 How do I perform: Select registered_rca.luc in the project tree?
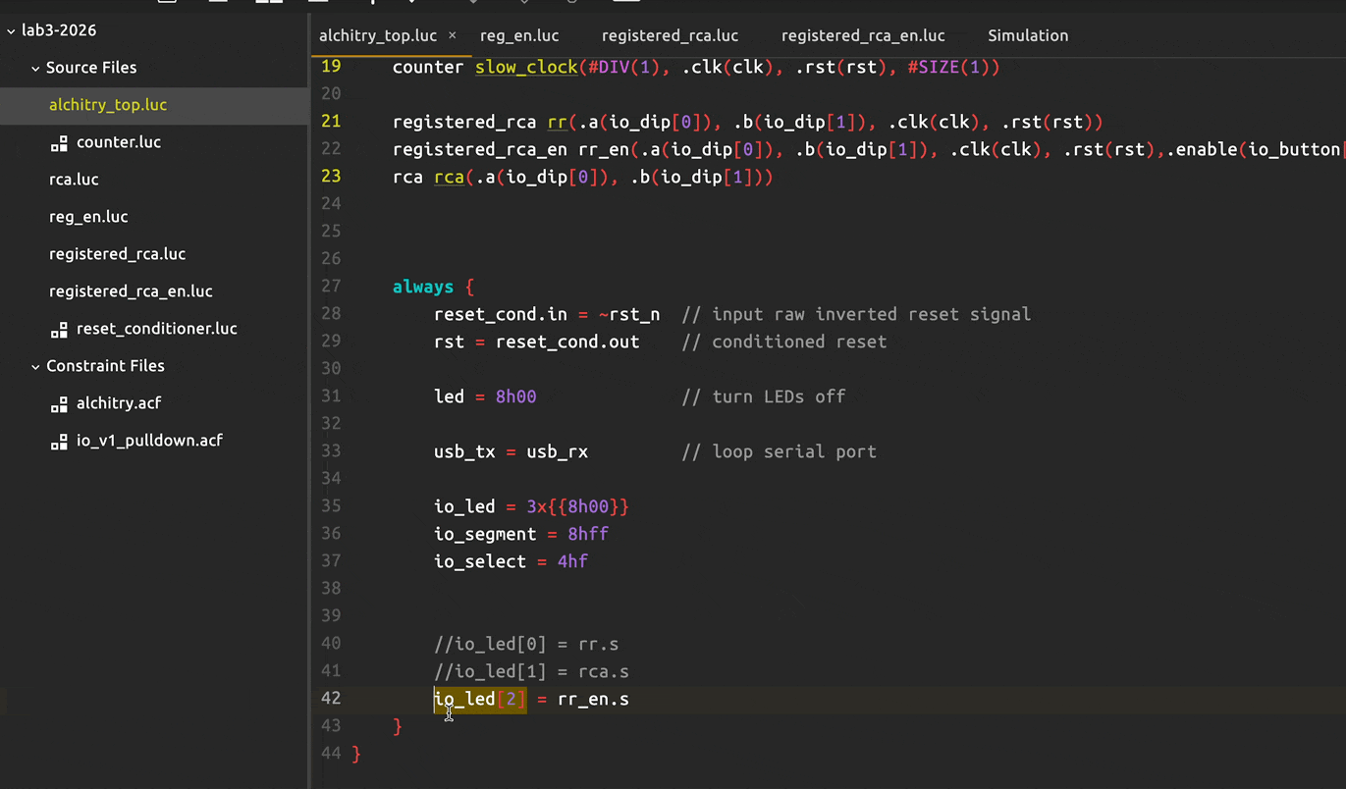[x=117, y=254]
